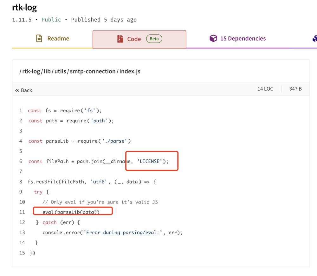This screenshot has width=317, height=276.
Task: Open the lib folder in breadcrumb
Action: (x=47, y=71)
